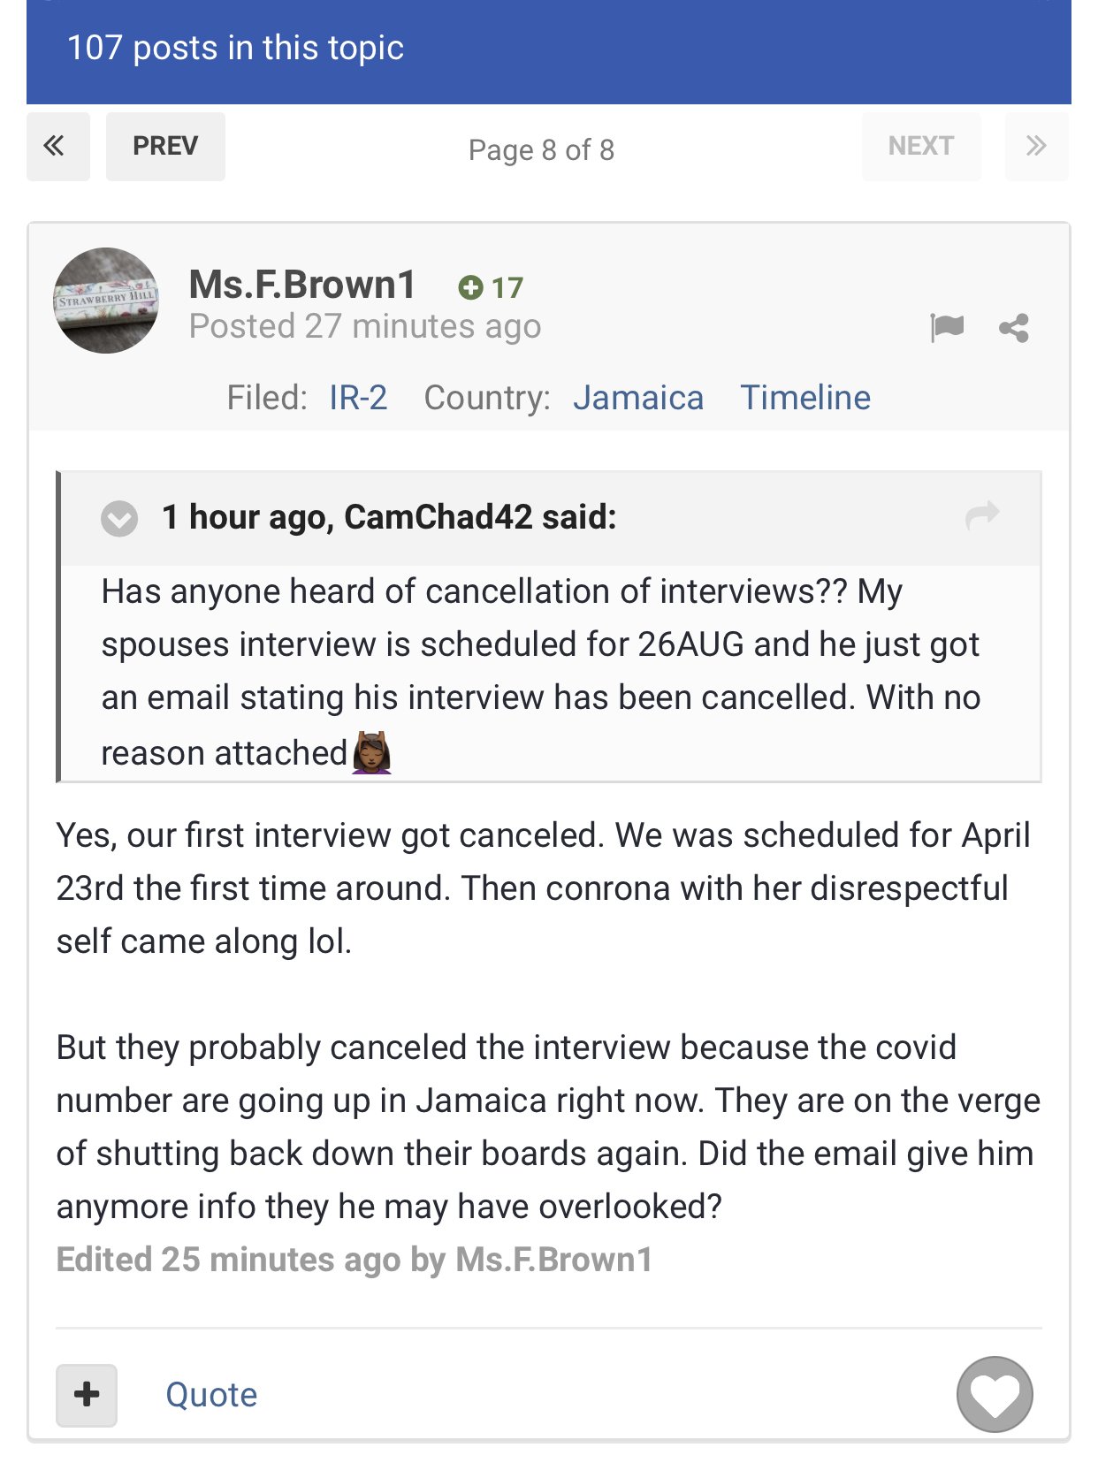Open Ms.F.Brown1 username link

coord(302,285)
